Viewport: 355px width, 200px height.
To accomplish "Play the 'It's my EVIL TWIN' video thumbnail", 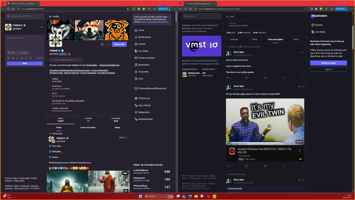I will point(265,122).
